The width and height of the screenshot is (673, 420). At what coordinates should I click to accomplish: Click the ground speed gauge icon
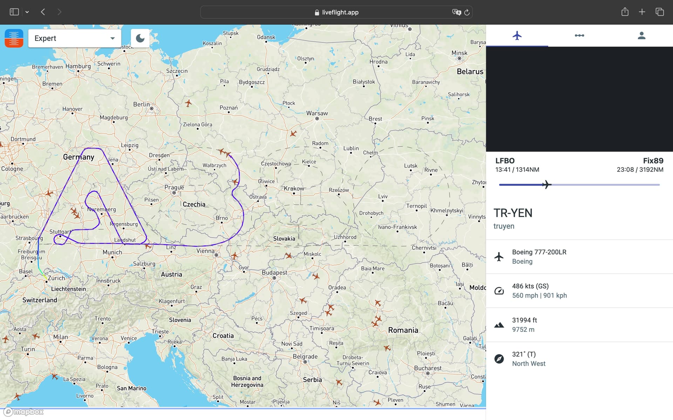pos(499,291)
